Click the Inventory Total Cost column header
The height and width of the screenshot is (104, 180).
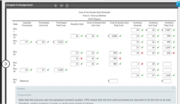pyautogui.click(x=169, y=24)
